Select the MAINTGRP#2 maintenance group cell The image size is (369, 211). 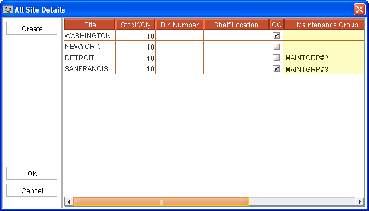click(324, 58)
